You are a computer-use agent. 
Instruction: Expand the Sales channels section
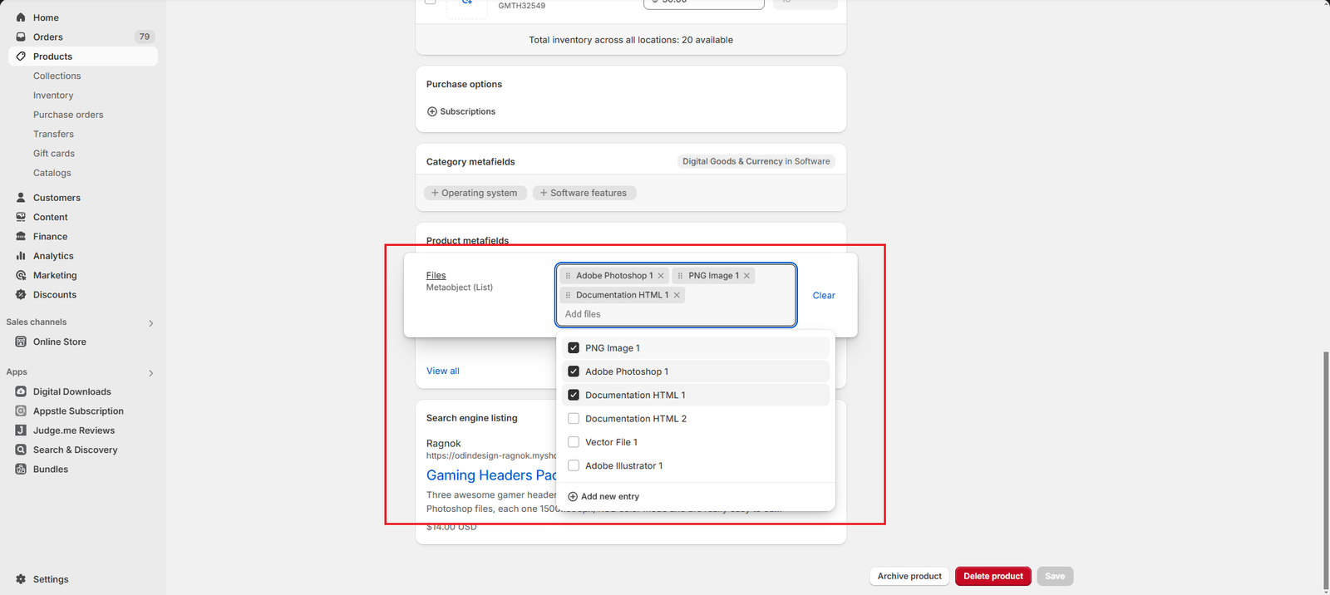click(x=150, y=323)
